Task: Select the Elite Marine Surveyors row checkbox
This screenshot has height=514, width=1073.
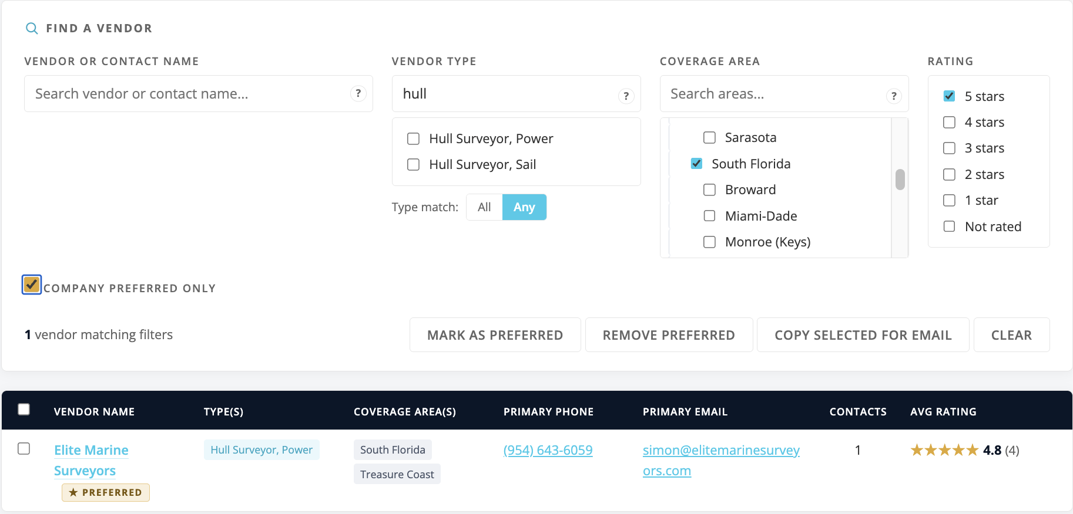Action: click(24, 449)
